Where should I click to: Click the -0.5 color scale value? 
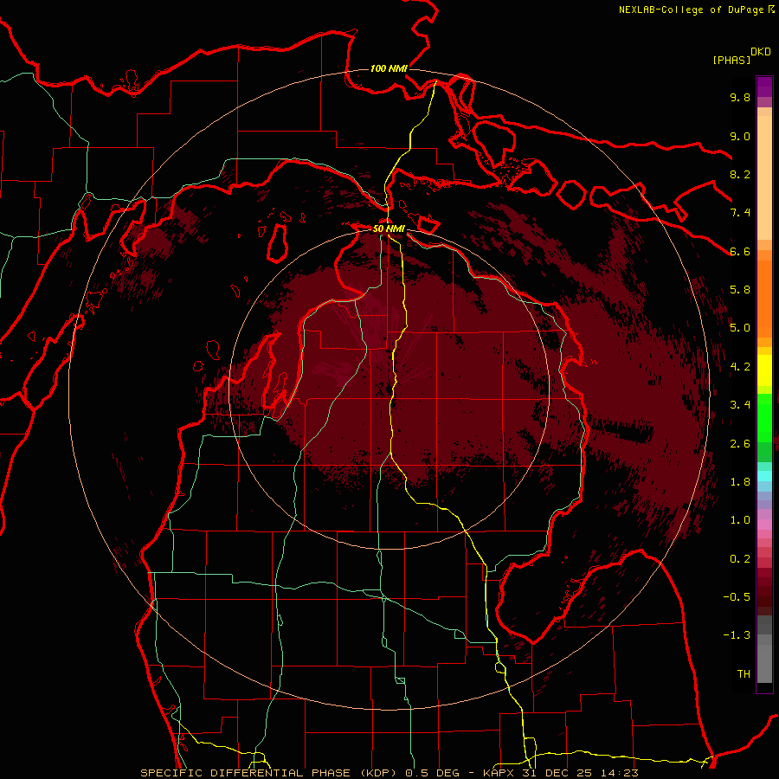737,597
